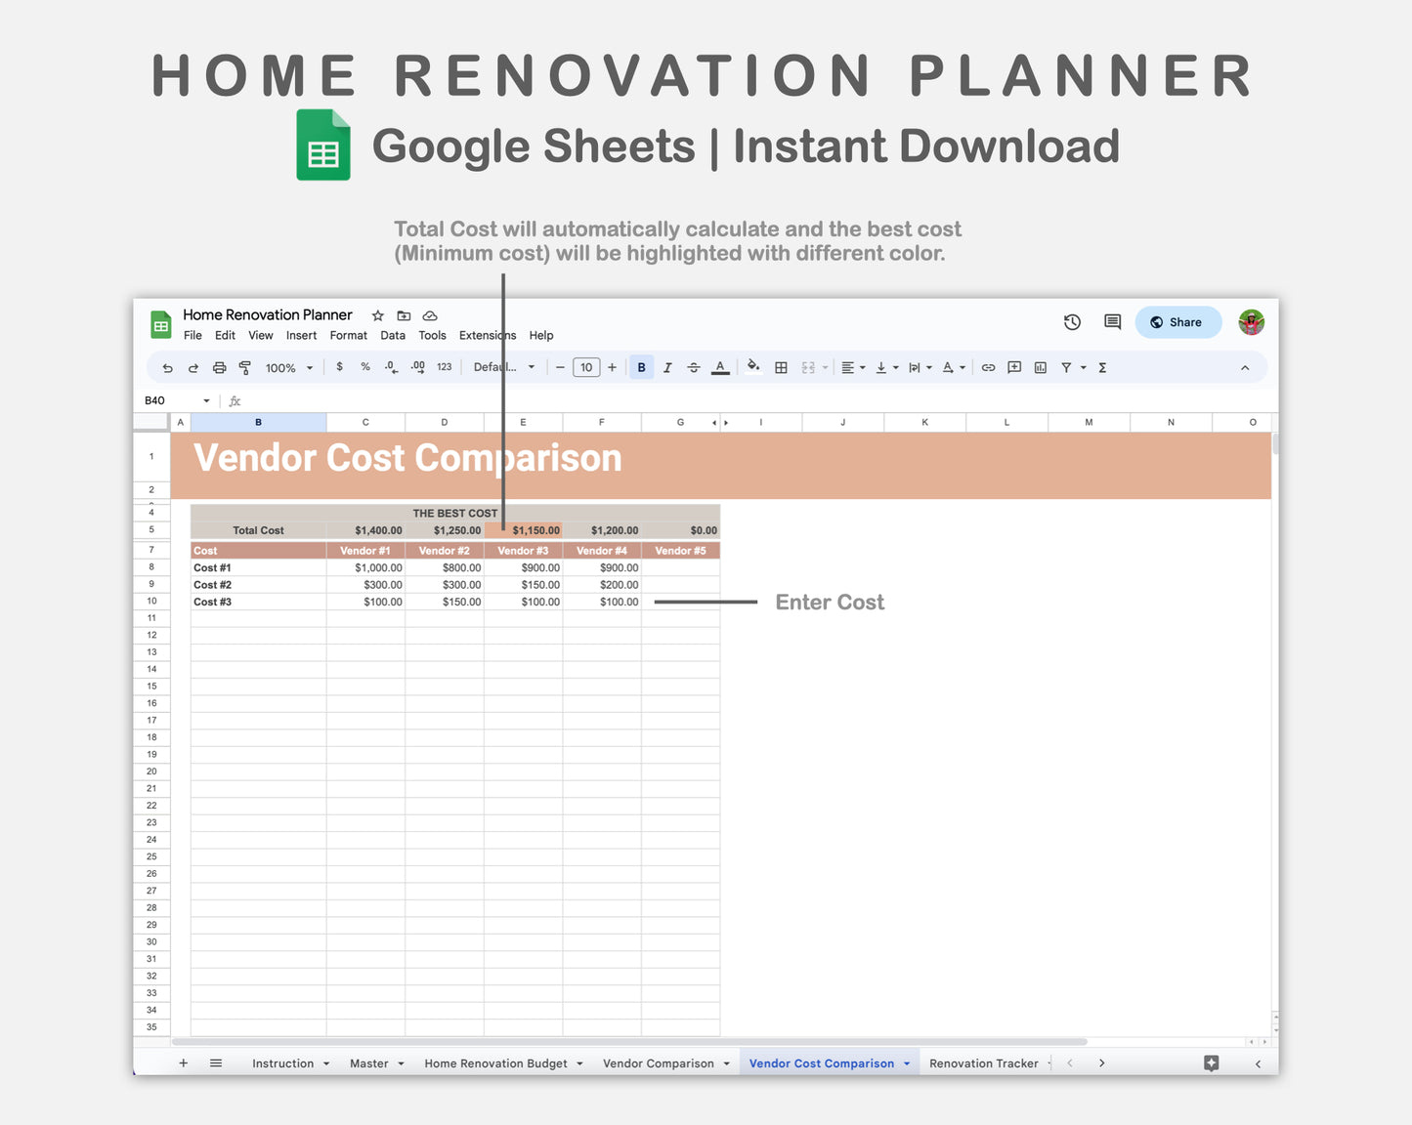Open the Vendor Comparison sheet tab menu

coord(725,1062)
